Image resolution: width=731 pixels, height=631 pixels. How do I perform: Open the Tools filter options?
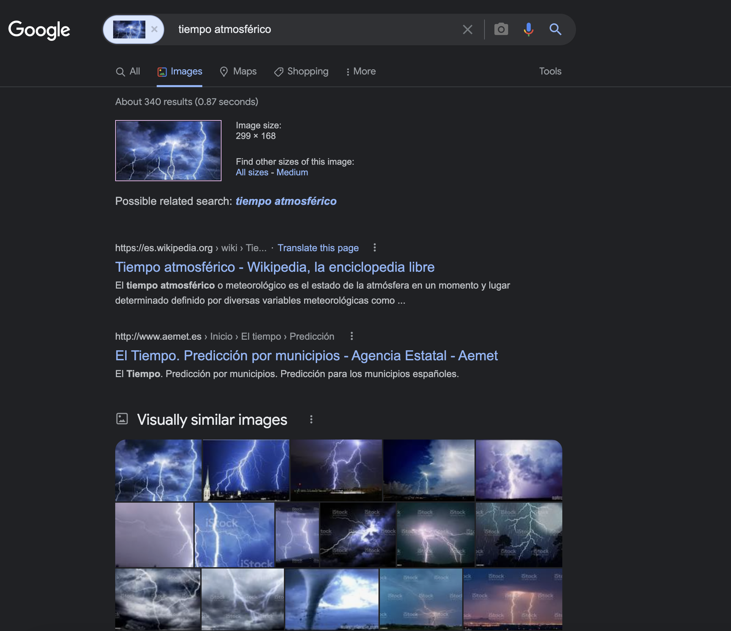click(550, 71)
